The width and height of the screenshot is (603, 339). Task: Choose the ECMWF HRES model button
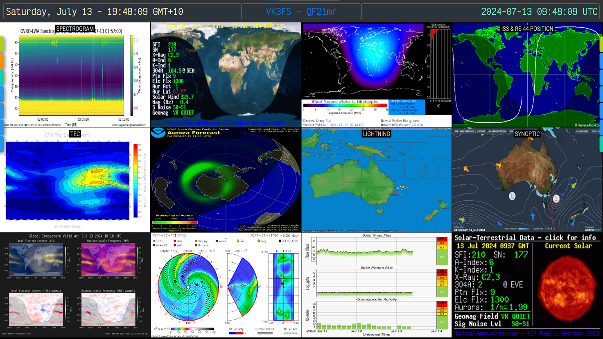582,131
